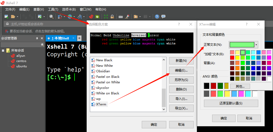Open the 查看(V) menu
The height and width of the screenshot is (132, 273).
(x=39, y=9)
